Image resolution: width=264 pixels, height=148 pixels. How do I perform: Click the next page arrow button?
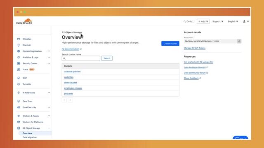[x=71, y=100]
